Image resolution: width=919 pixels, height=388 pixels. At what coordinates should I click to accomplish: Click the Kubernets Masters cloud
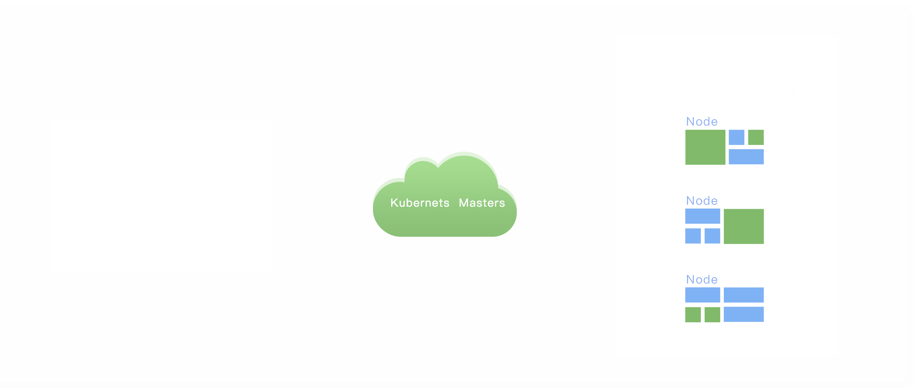tap(445, 194)
